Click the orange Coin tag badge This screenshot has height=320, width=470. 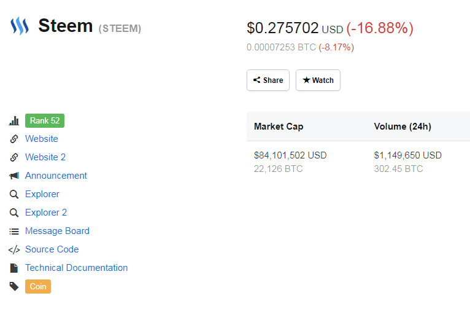[x=38, y=286]
